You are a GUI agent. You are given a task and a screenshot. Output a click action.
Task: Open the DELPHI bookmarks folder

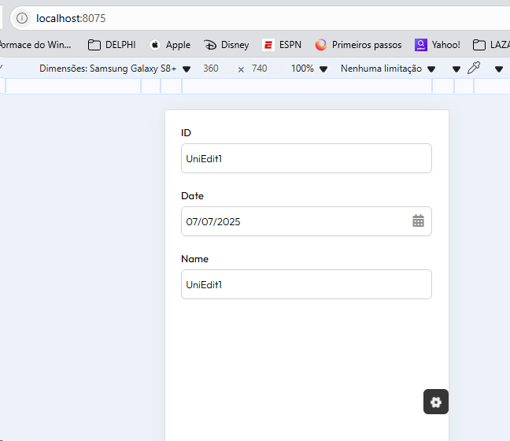tap(111, 45)
